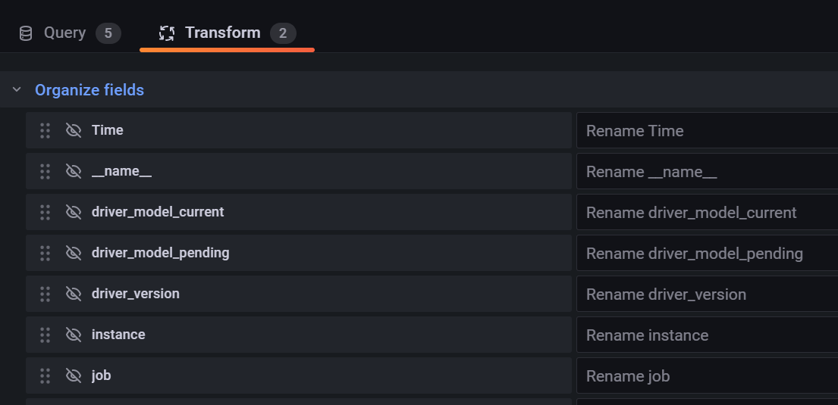Click the Rename job input field
This screenshot has height=405, width=838.
pos(707,375)
